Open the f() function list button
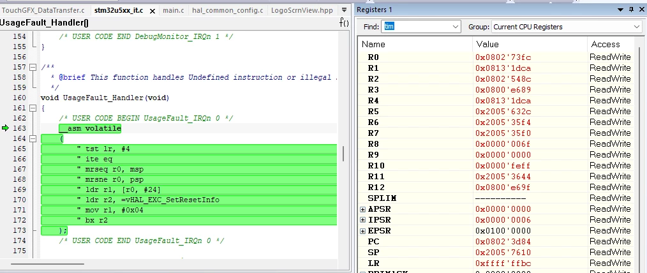This screenshot has height=273, width=647. tap(344, 22)
